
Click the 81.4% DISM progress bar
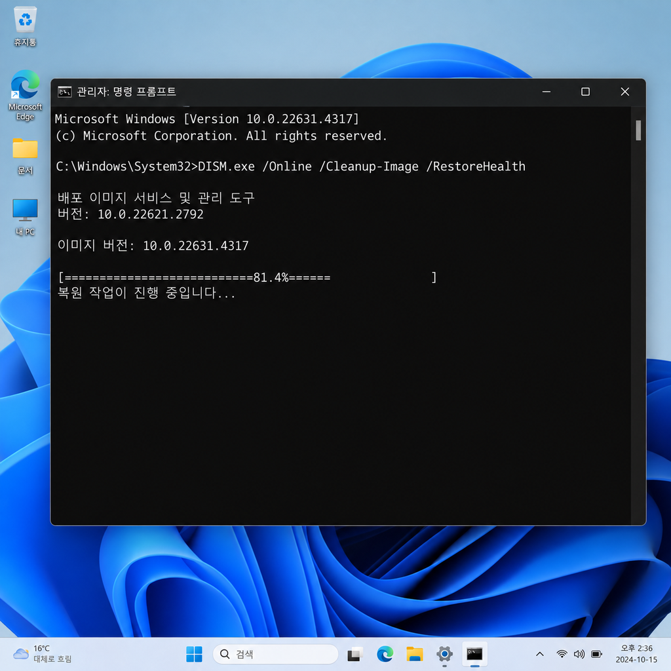(x=247, y=277)
